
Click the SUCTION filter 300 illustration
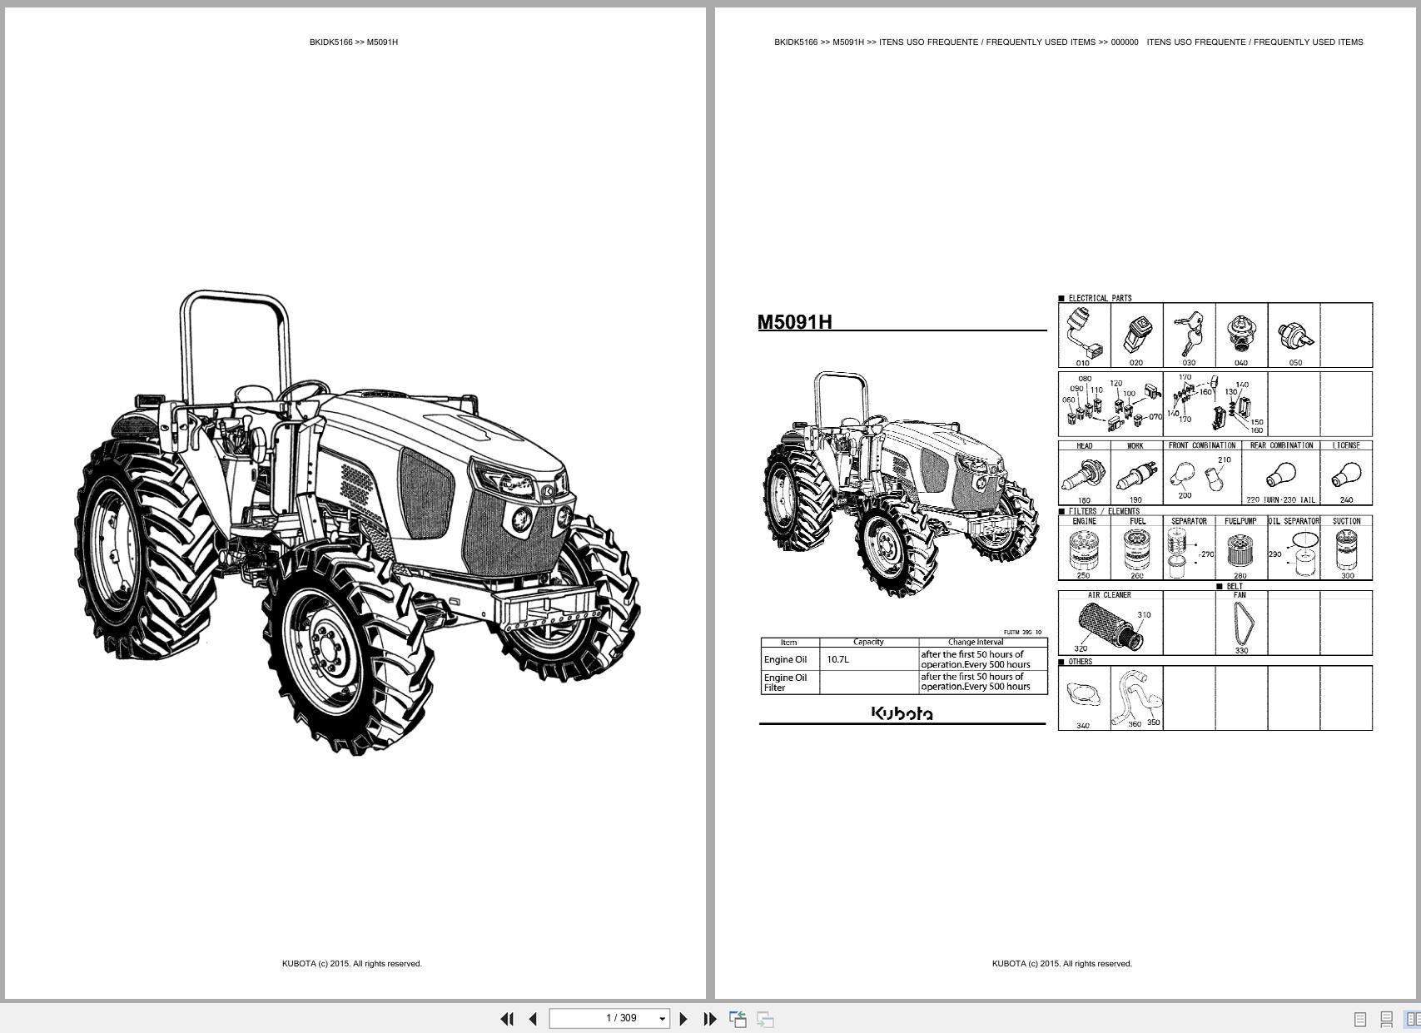(1347, 550)
